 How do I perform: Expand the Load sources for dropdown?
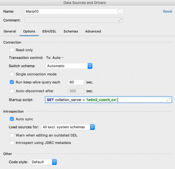tap(68, 127)
